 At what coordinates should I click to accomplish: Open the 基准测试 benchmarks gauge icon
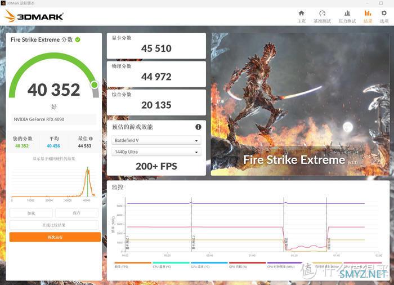(x=322, y=13)
